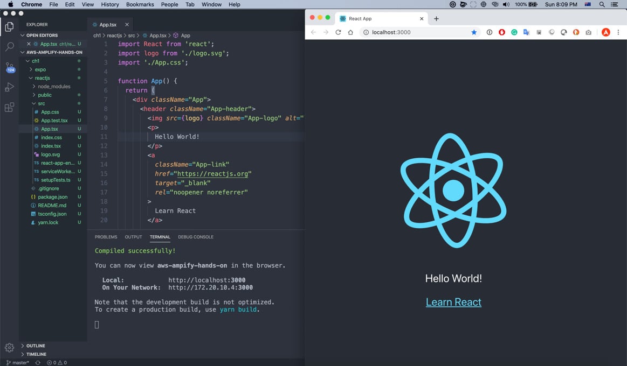Open index.tsx in the explorer
Viewport: 627px width, 366px height.
tap(51, 146)
